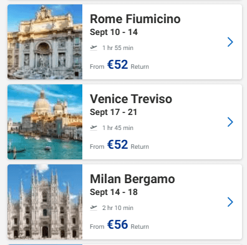Click the 2 hr 10 min flight duration
This screenshot has width=247, height=245.
point(118,208)
